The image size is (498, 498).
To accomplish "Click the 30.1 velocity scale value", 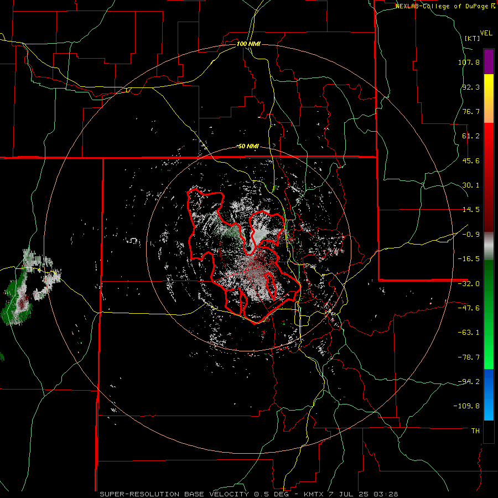I will pos(471,185).
